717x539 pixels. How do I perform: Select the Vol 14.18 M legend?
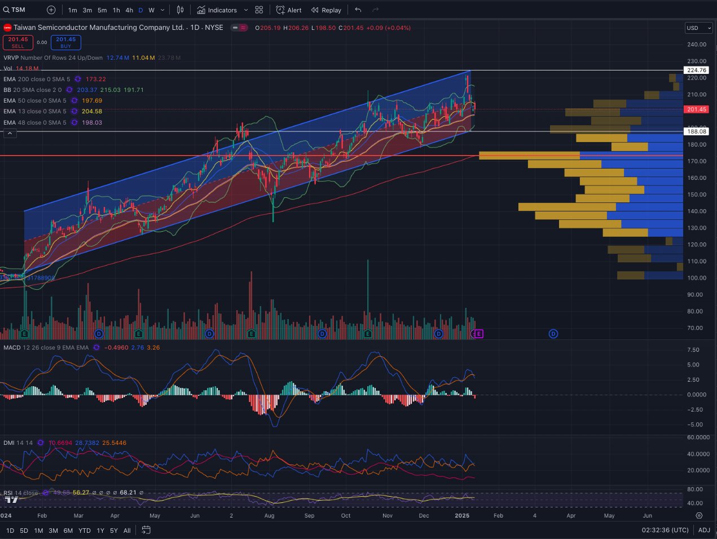tap(21, 68)
